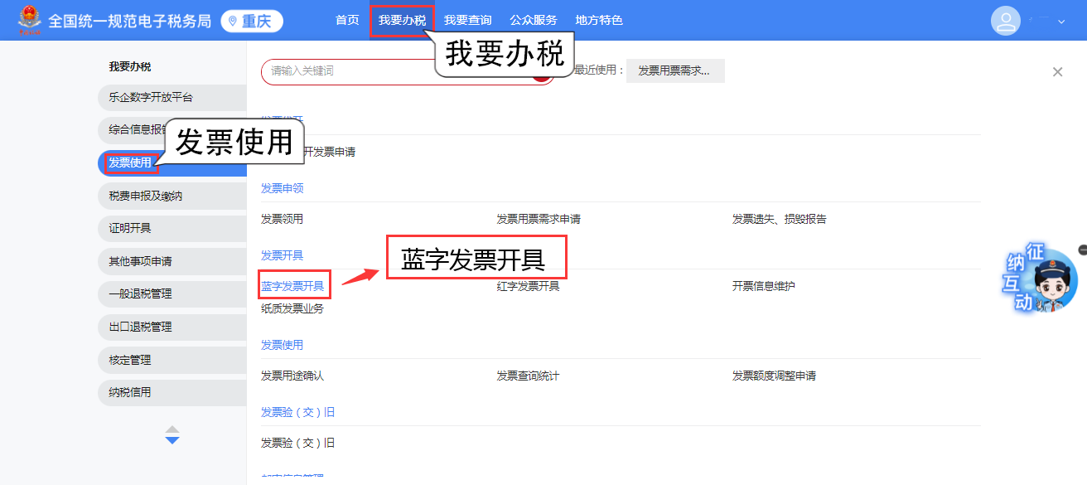Click the user avatar icon

click(1005, 21)
